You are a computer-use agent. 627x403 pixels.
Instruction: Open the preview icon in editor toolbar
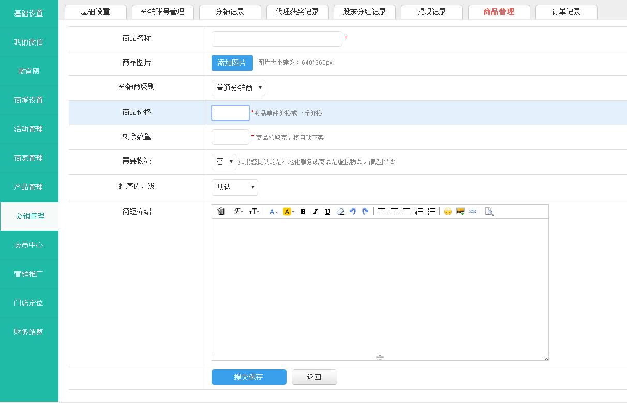489,212
